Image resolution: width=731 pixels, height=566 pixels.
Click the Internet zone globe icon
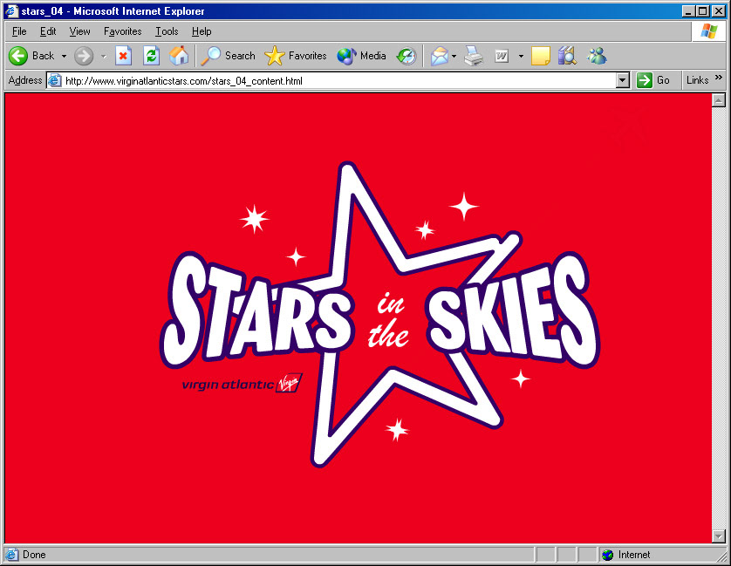[607, 555]
